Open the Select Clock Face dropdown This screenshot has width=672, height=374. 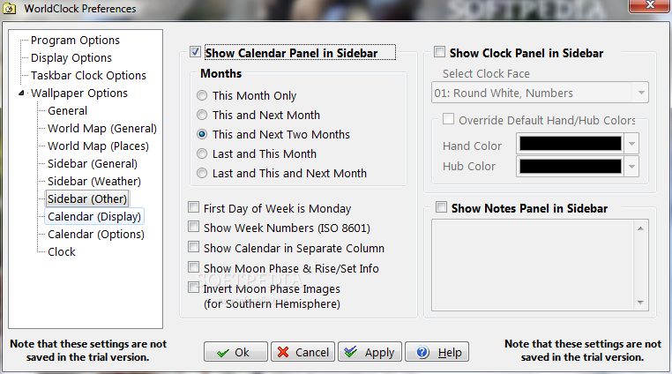(540, 93)
